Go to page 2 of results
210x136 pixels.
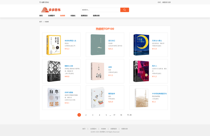[x=86, y=115]
